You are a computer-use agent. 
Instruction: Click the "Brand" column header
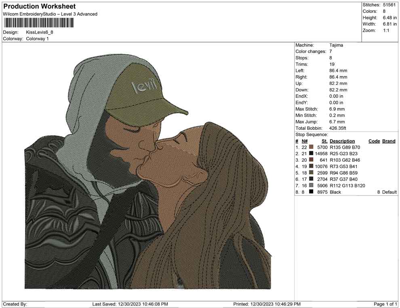(x=389, y=141)
